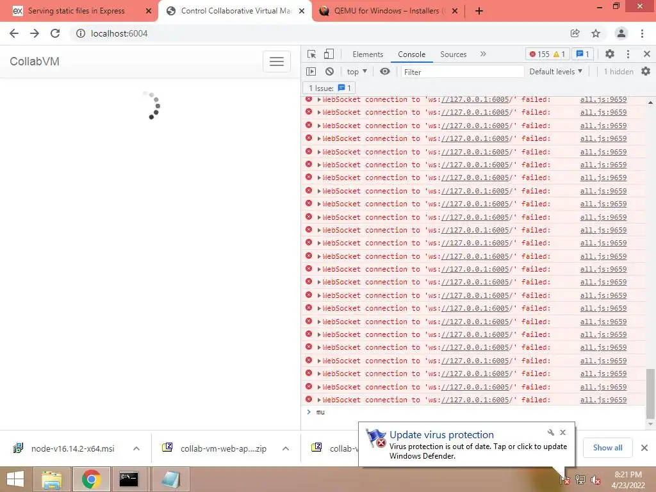This screenshot has height=492, width=656.
Task: Clear the console
Action: click(330, 72)
